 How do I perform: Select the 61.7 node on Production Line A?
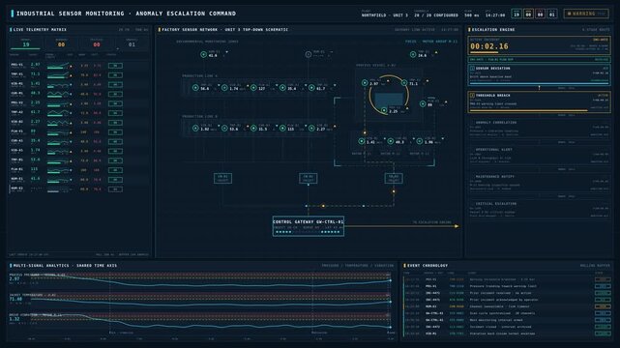pos(311,88)
